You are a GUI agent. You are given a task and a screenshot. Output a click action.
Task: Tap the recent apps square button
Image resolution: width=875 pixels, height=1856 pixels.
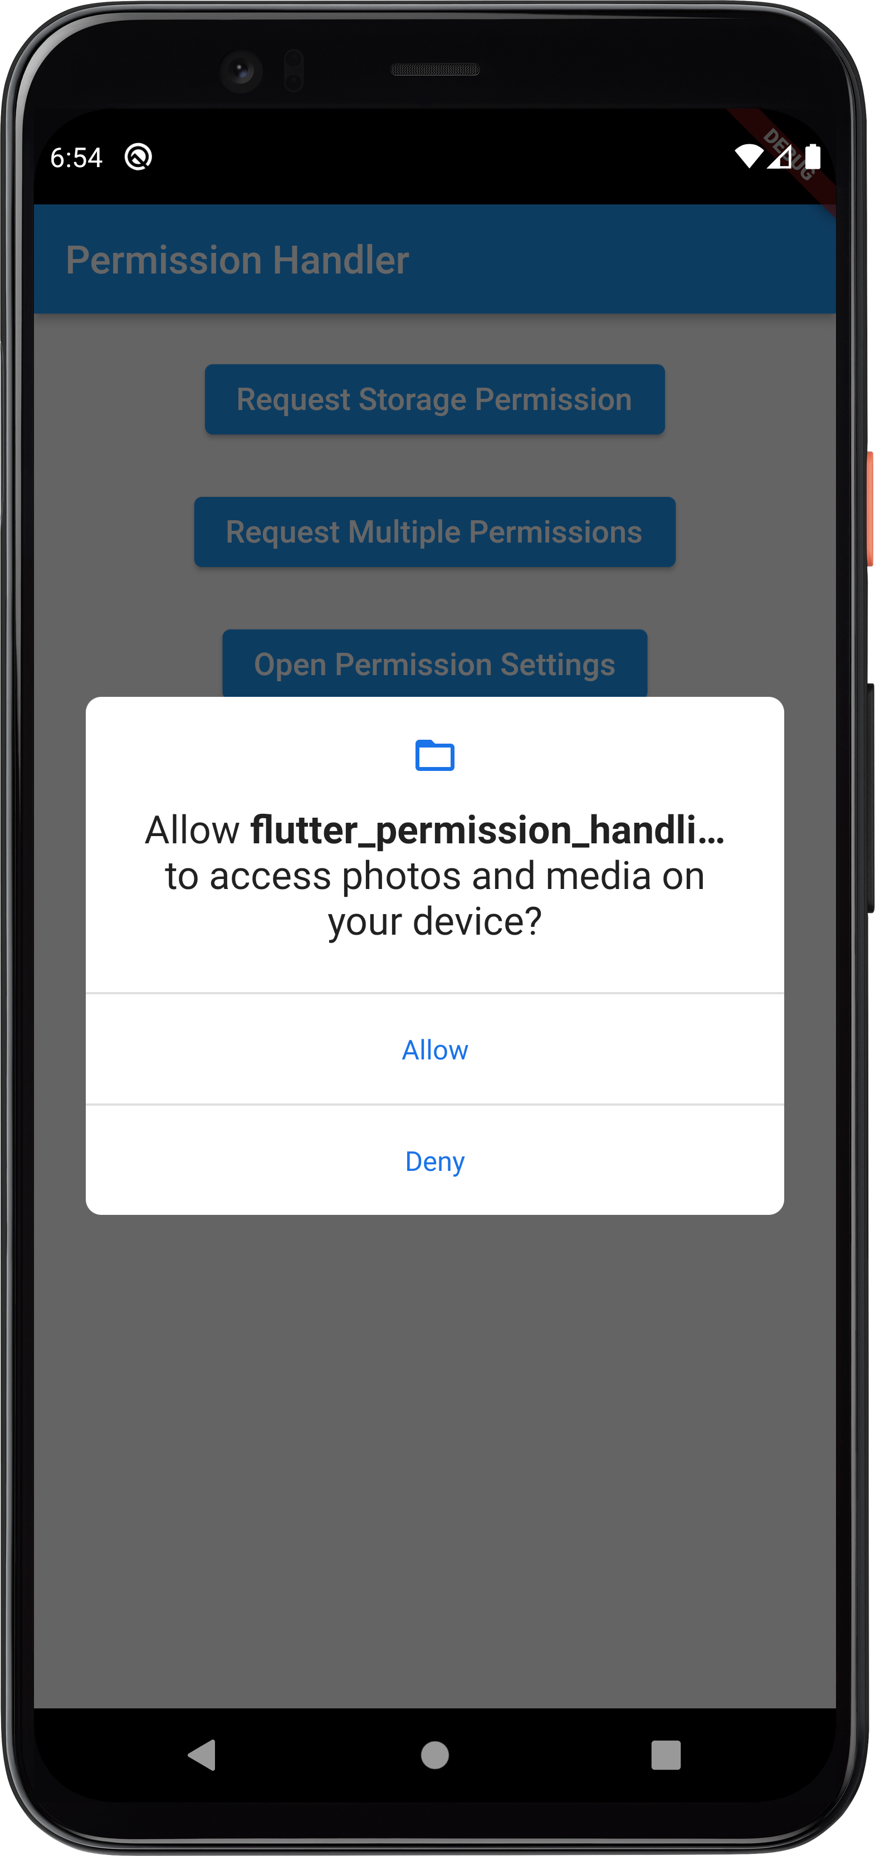pos(666,1755)
